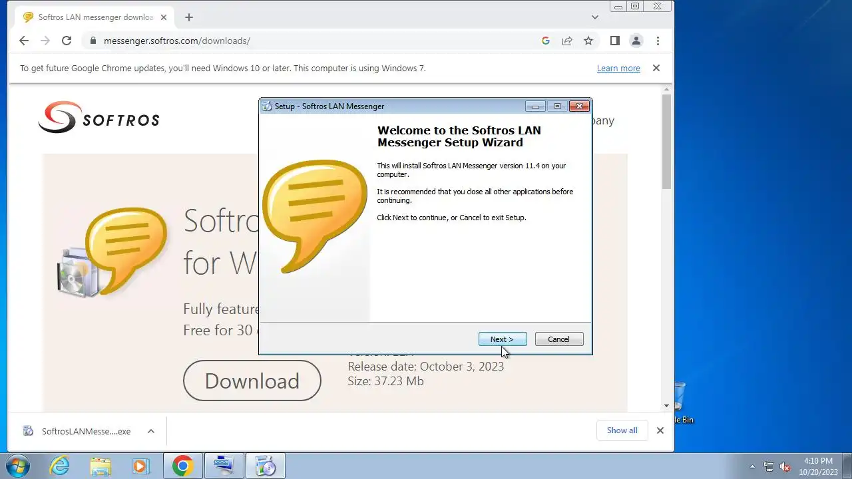Click the webpage vertical scrollbar thumb
852x479 pixels.
pos(666,141)
